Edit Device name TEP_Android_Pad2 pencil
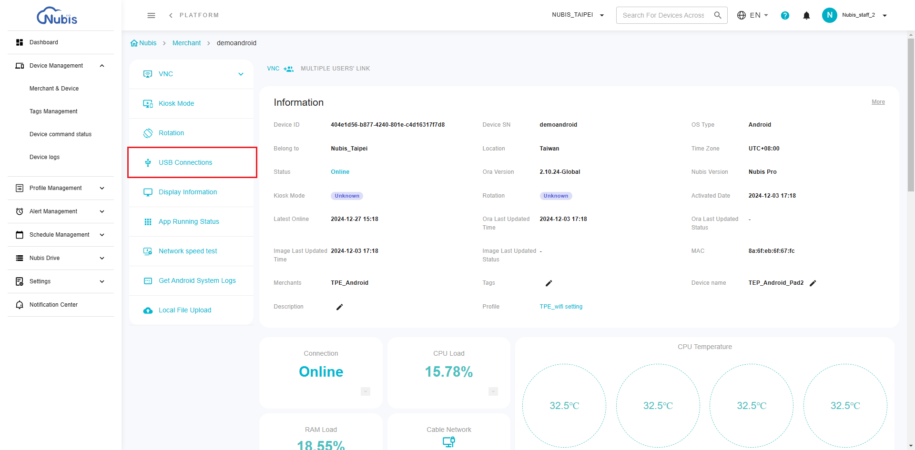 (813, 283)
